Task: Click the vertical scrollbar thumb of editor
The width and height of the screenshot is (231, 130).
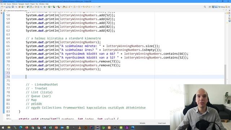Action: (225, 74)
